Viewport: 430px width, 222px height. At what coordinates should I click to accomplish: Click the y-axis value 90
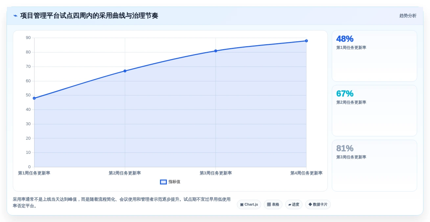tap(28, 38)
